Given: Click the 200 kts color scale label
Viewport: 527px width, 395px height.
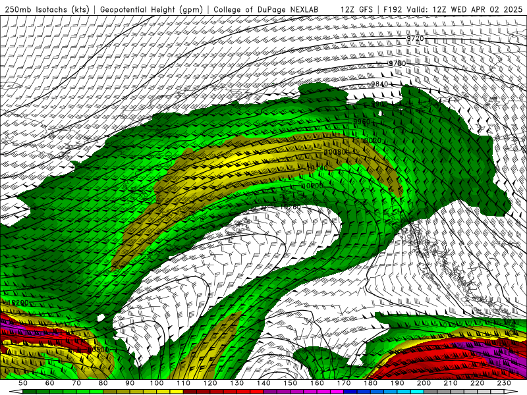Looking at the screenshot, I should click(424, 383).
